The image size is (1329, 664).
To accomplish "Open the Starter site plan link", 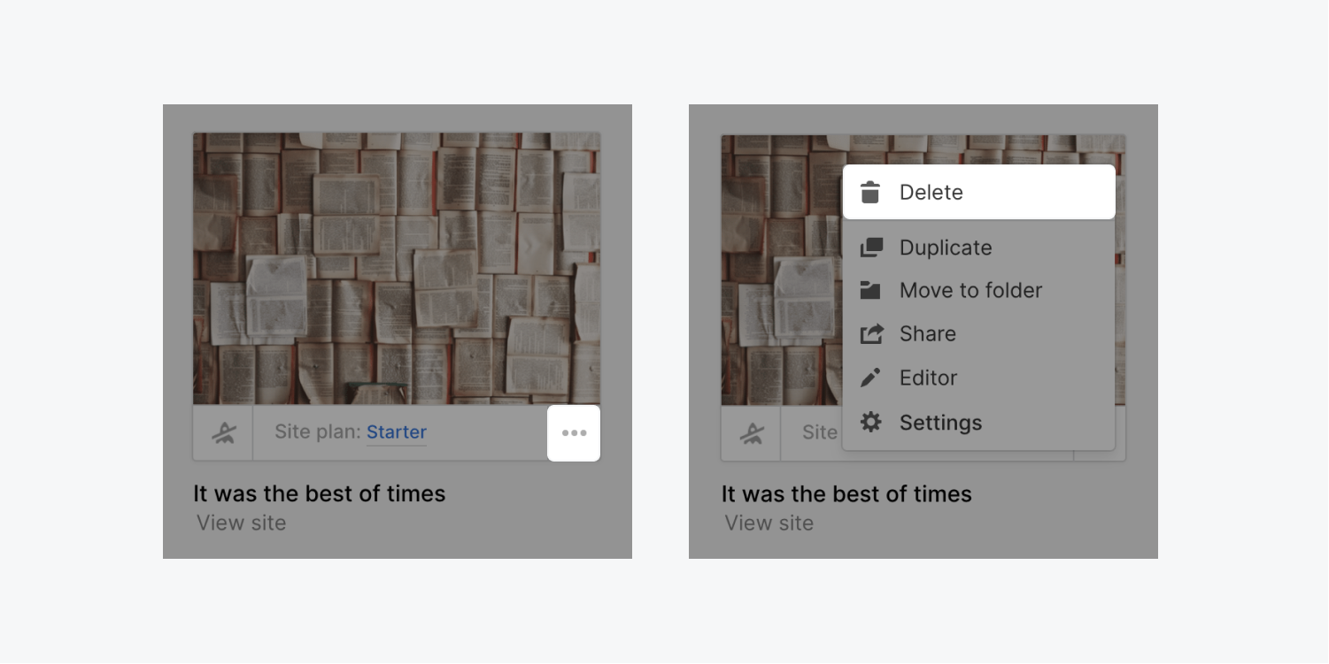I will pos(397,432).
